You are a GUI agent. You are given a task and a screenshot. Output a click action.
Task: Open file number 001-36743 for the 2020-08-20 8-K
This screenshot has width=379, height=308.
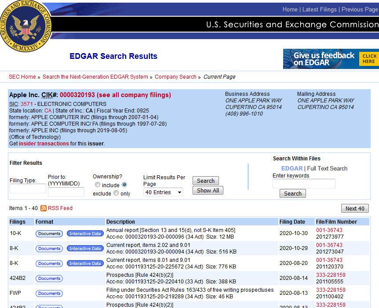coord(329,260)
